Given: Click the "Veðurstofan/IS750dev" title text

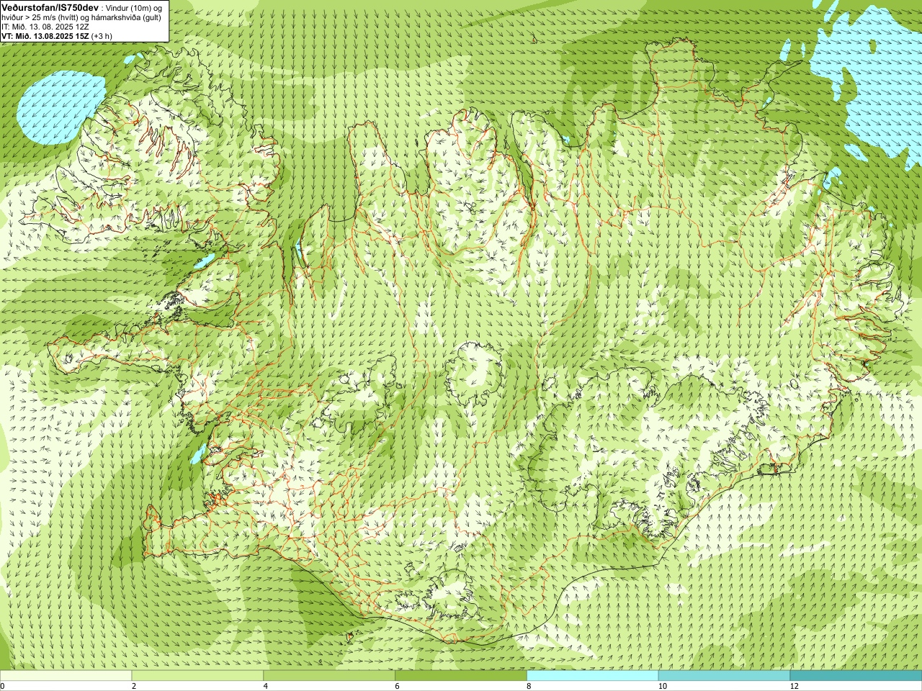Looking at the screenshot, I should (50, 7).
